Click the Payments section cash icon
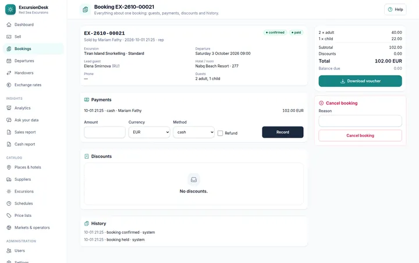The image size is (419, 263). tap(87, 100)
